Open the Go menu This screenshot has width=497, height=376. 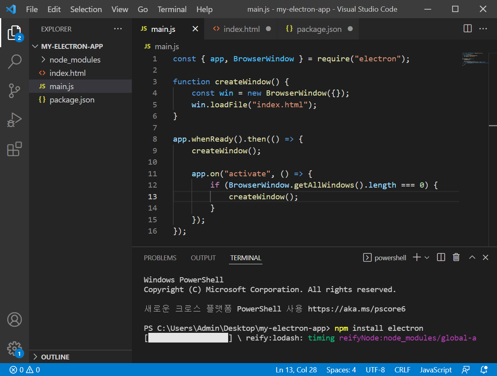[143, 9]
